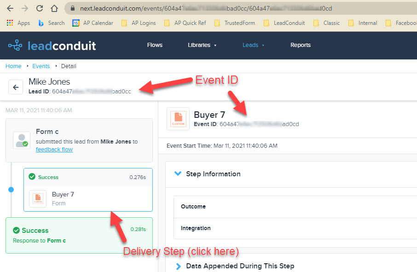The height and width of the screenshot is (272, 417).
Task: Open the Apps bookmark grid icon
Action: tap(10, 23)
